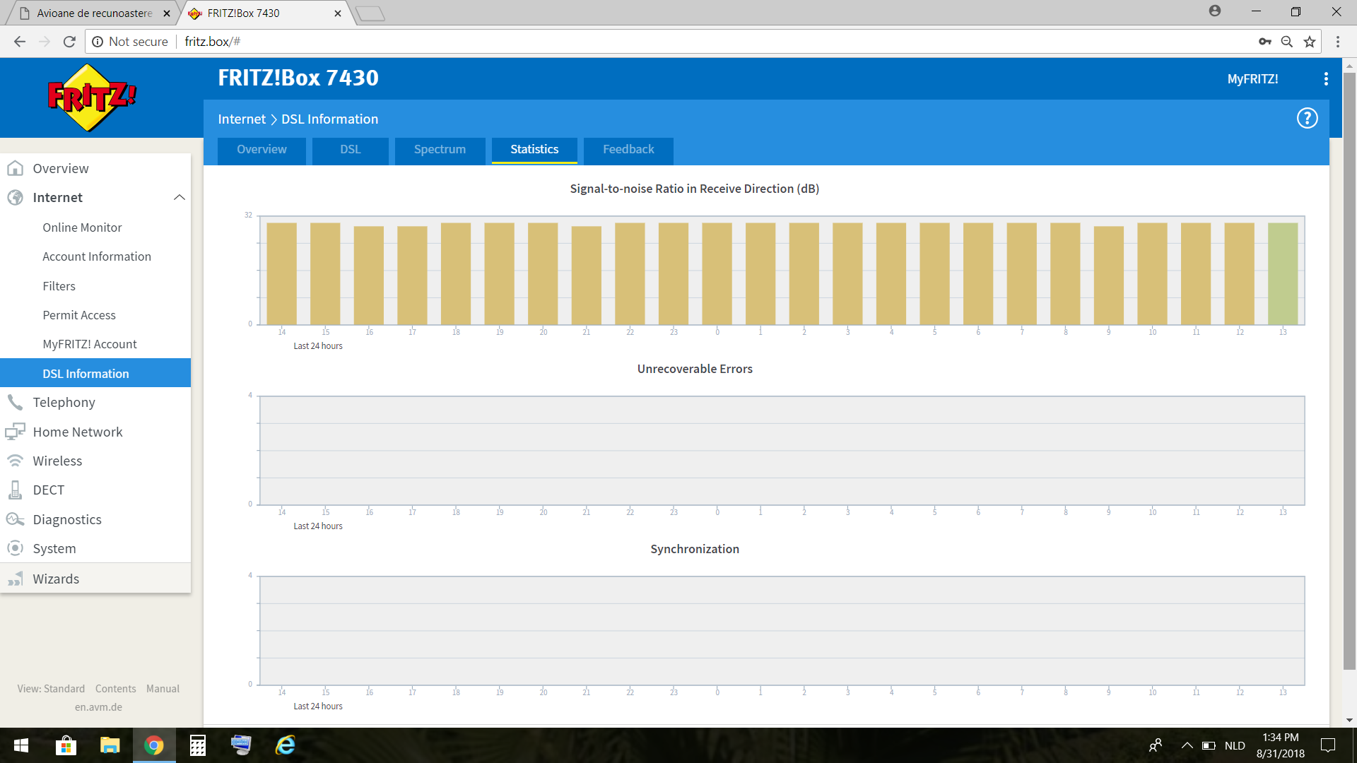Click the Wireless wifi icon
This screenshot has width=1357, height=763.
coord(15,461)
